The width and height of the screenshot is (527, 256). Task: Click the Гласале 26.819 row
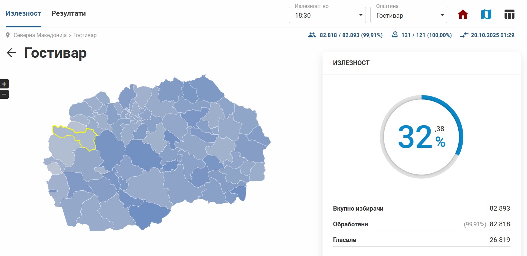421,240
